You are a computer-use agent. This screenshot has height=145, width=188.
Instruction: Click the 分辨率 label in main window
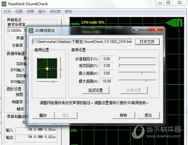tap(17, 46)
